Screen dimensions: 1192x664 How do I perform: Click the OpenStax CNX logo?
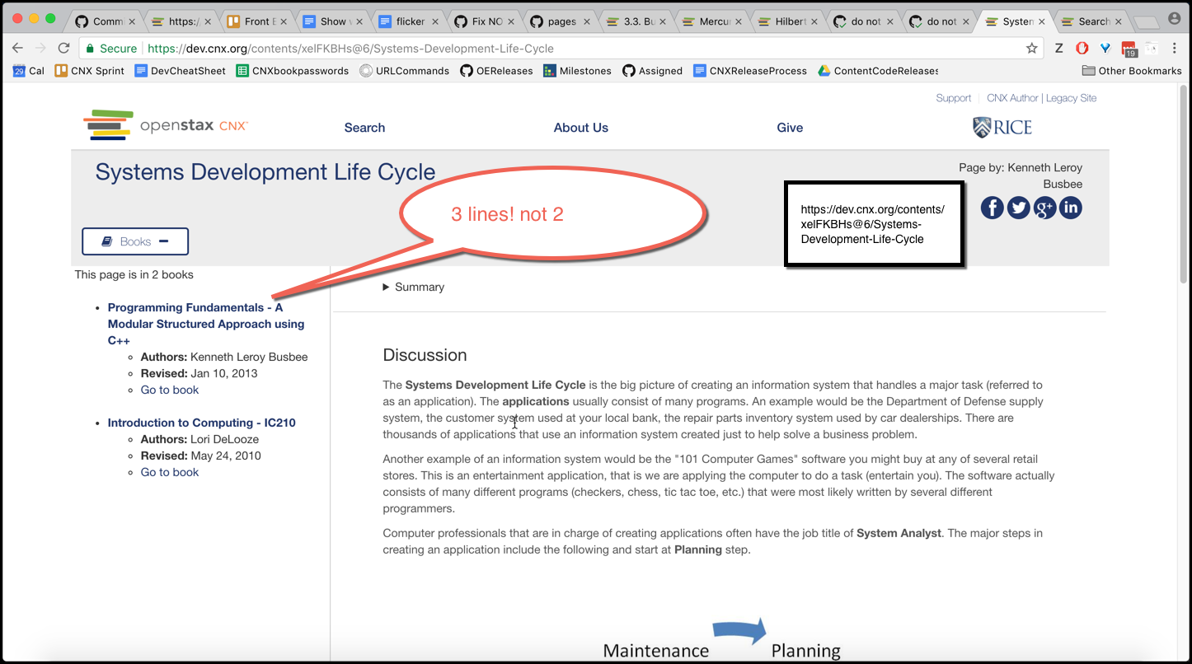[165, 125]
